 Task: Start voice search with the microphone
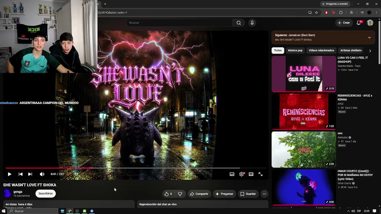(252, 23)
